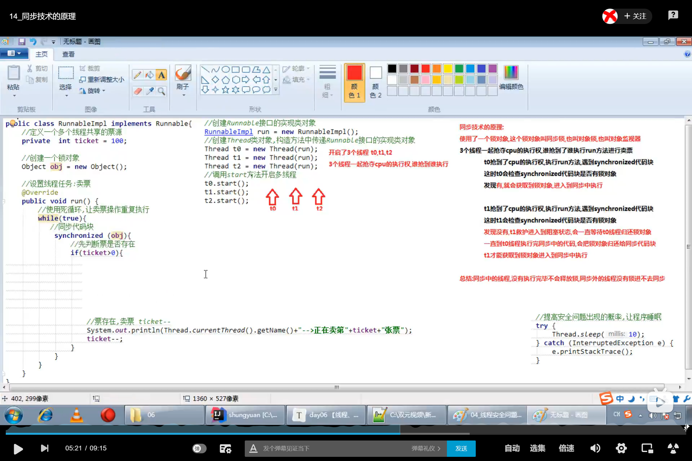Click the danmaku settings icon in the player
Image resolution: width=692 pixels, height=461 pixels.
[x=225, y=449]
